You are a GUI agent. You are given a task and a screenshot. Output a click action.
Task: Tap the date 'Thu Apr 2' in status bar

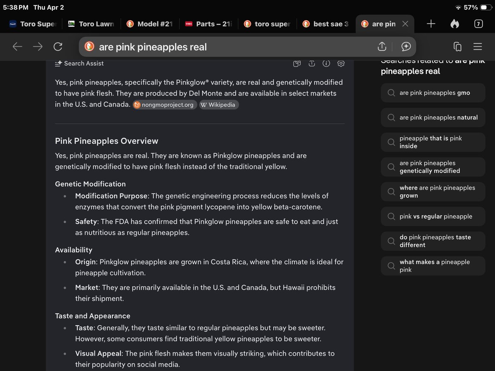49,7
